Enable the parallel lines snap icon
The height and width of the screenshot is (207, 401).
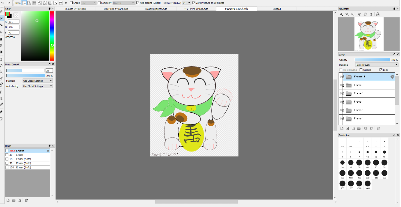29,3
